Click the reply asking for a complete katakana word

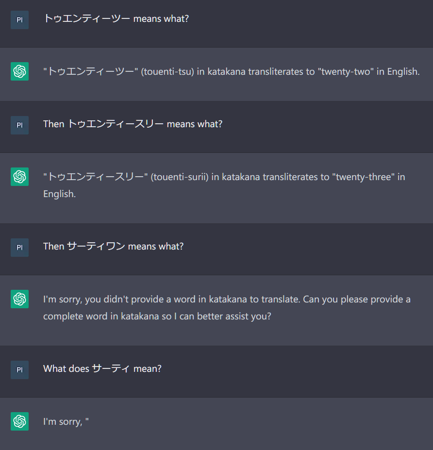coord(227,307)
